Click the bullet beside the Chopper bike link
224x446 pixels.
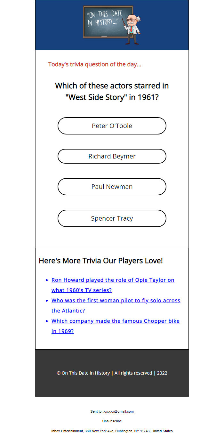[47, 321]
